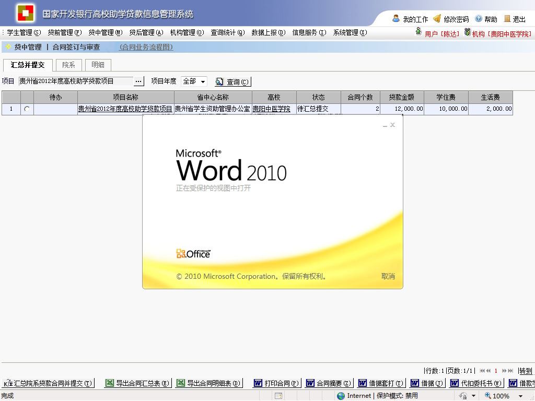The width and height of the screenshot is (535, 401).
Task: Expand the status bar security icon arrow
Action: [x=473, y=396]
